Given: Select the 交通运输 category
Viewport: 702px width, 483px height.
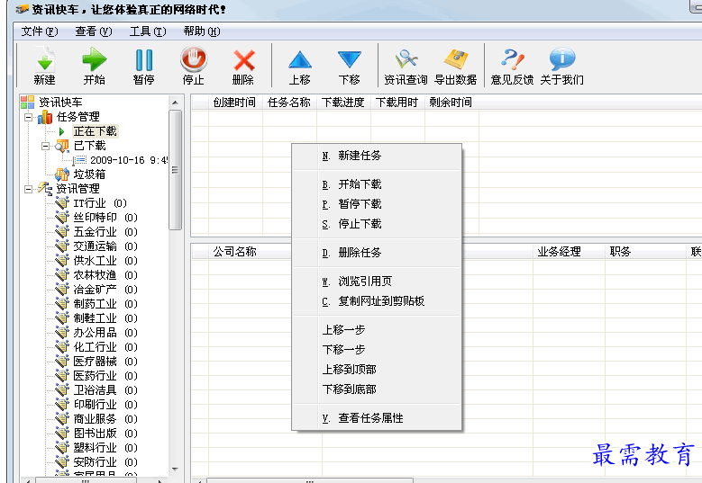Looking at the screenshot, I should point(105,246).
